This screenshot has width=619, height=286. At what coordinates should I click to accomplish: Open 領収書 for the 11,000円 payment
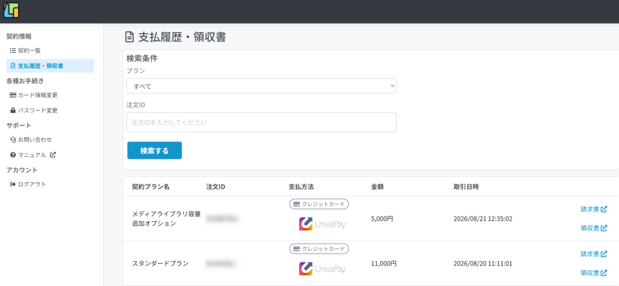pos(594,273)
